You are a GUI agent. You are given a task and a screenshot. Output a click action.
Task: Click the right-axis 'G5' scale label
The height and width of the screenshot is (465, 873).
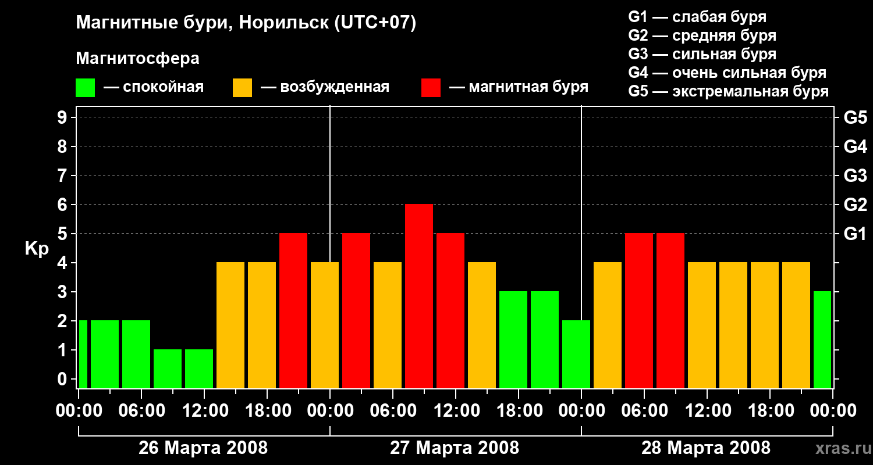856,117
